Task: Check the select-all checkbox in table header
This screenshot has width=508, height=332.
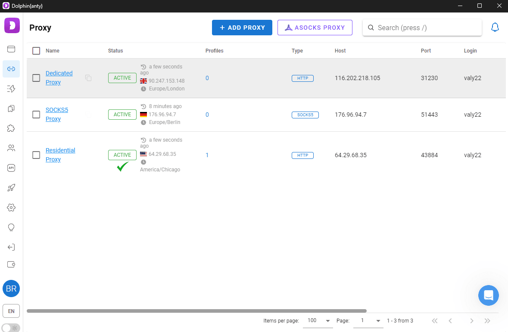Action: point(36,51)
